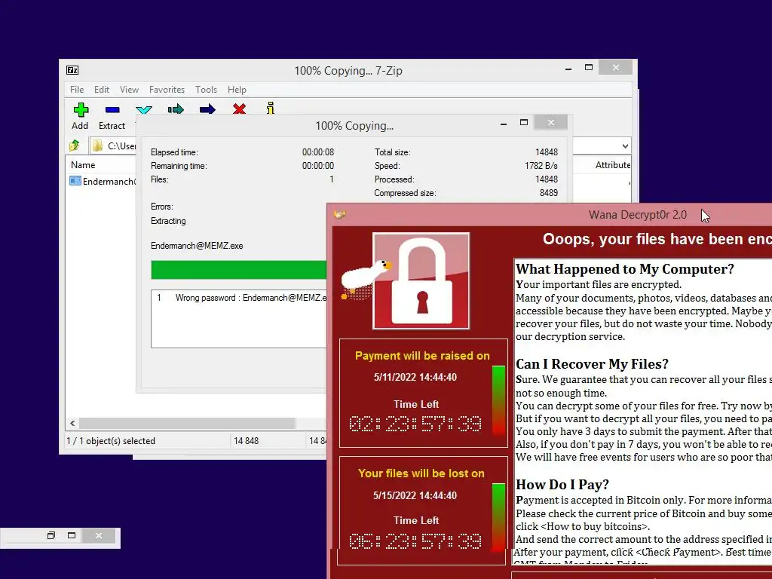Screen dimensions: 772x579
Task: Click the up-folder arrow icon beside address bar
Action: click(75, 146)
